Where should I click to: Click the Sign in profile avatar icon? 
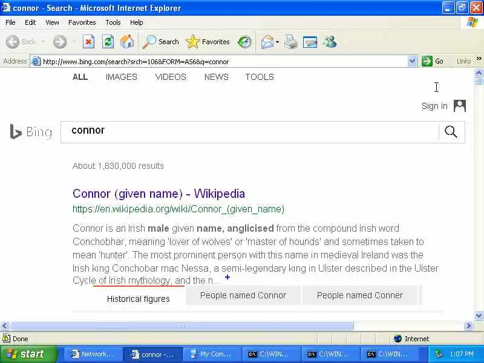coord(460,106)
